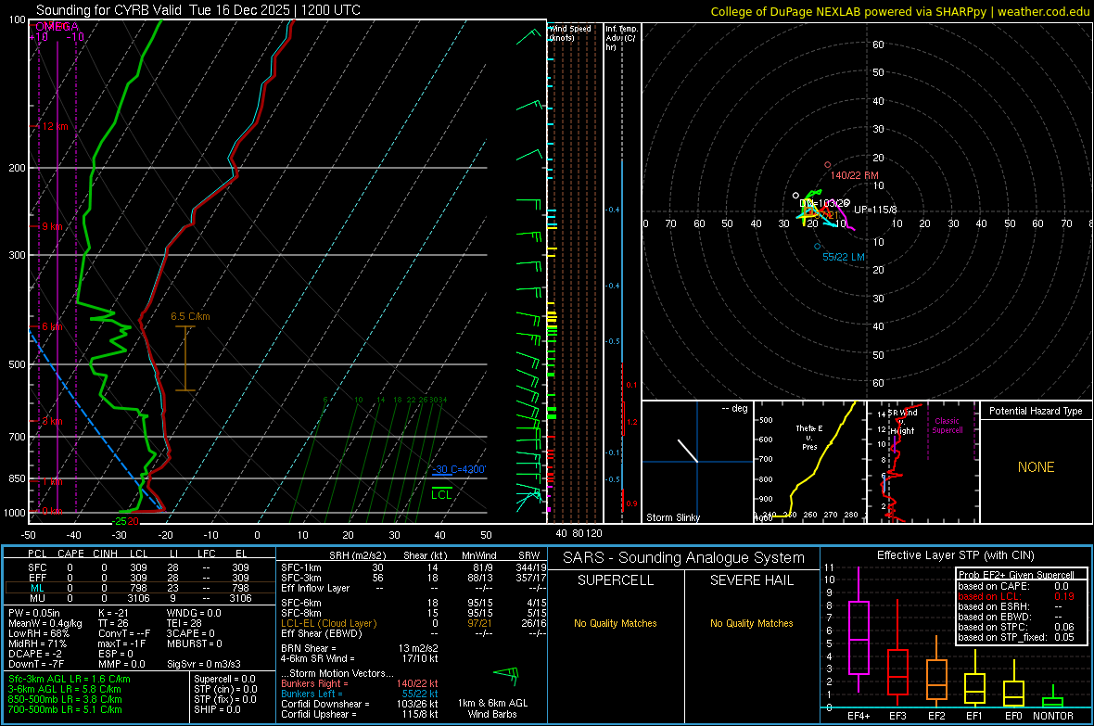Screen dimensions: 1094x726
Task: Click the magenta 'OMEGA' label
Action: [x=57, y=27]
